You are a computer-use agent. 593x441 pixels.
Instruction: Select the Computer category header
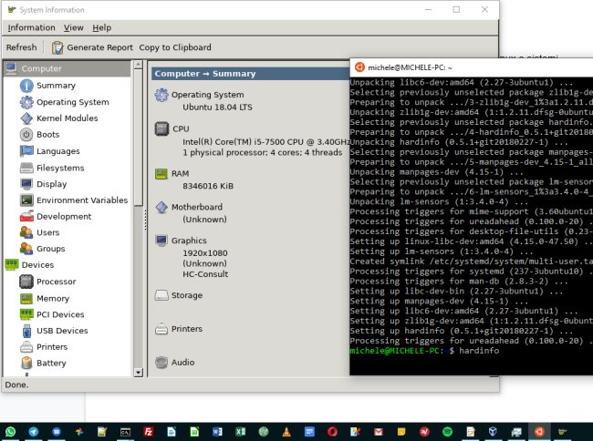point(67,68)
